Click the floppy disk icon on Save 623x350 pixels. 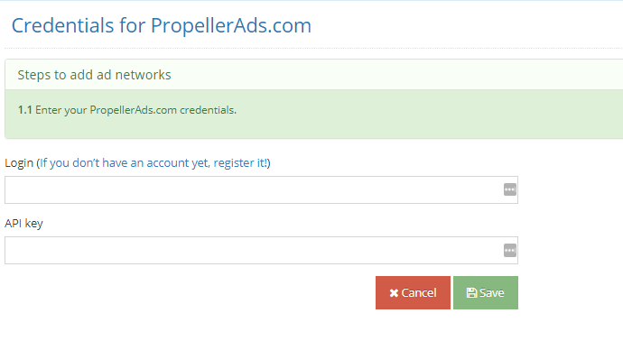471,293
